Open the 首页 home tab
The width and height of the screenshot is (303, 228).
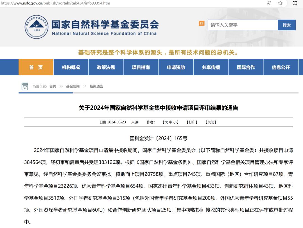[x=36, y=67]
